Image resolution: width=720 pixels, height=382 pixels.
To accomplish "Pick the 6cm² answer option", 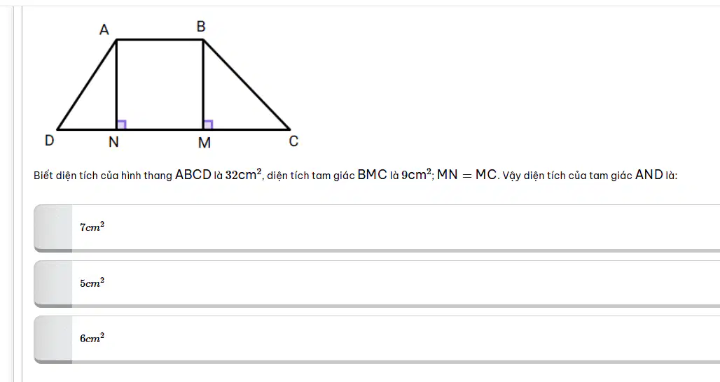I will tap(377, 339).
